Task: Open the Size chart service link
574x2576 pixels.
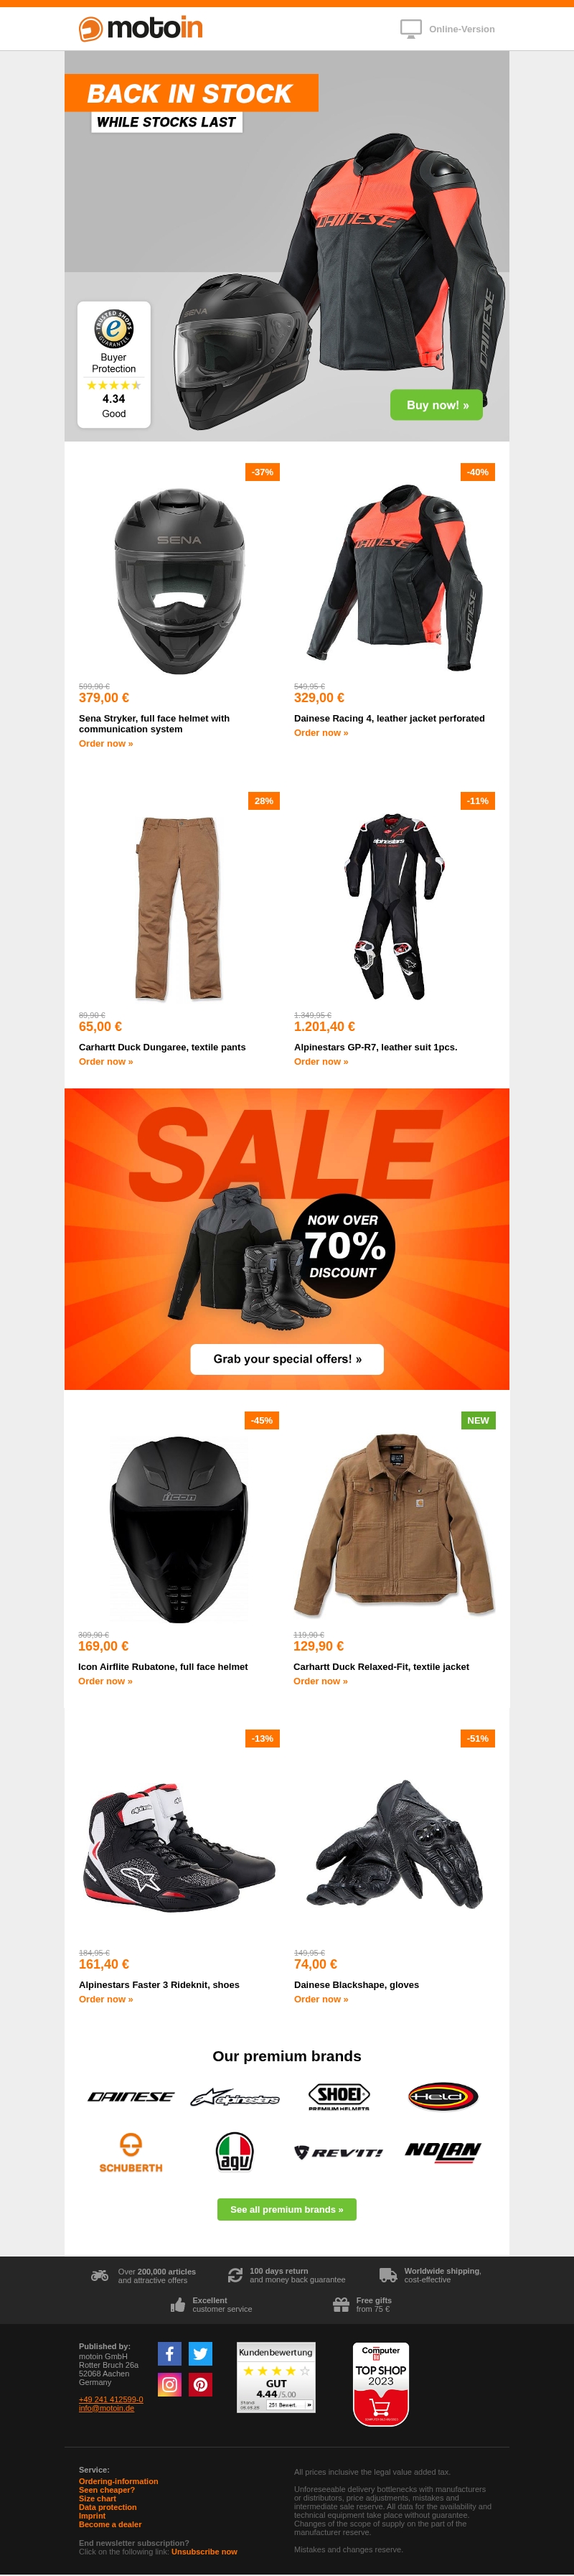Action: coord(97,2498)
